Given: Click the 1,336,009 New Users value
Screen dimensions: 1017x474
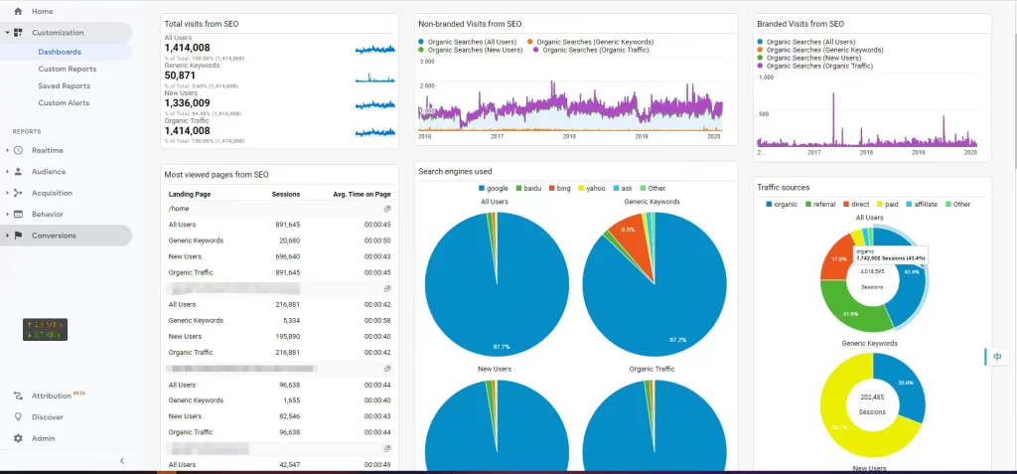Looking at the screenshot, I should click(188, 102).
